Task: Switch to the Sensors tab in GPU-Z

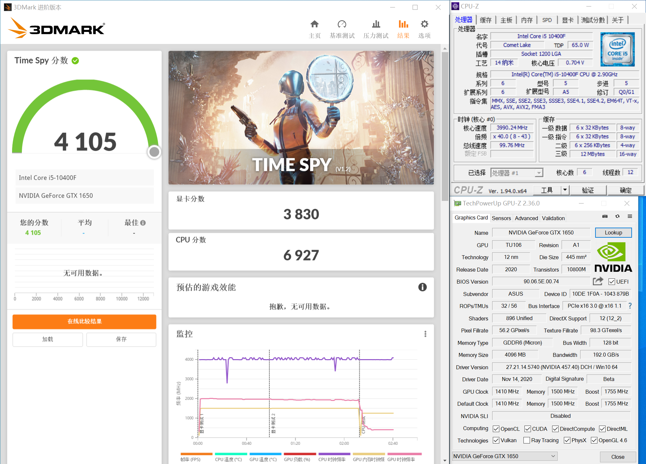Action: (501, 218)
